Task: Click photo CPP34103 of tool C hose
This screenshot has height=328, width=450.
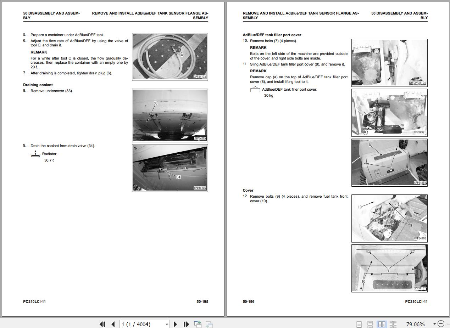Action: (x=170, y=57)
